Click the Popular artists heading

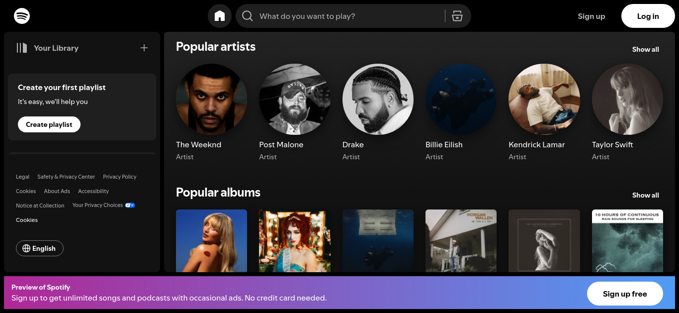(216, 47)
